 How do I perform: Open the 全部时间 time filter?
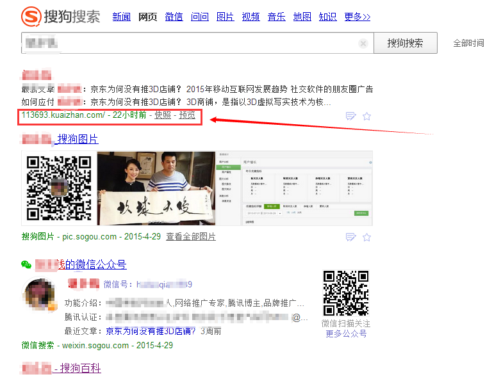468,44
